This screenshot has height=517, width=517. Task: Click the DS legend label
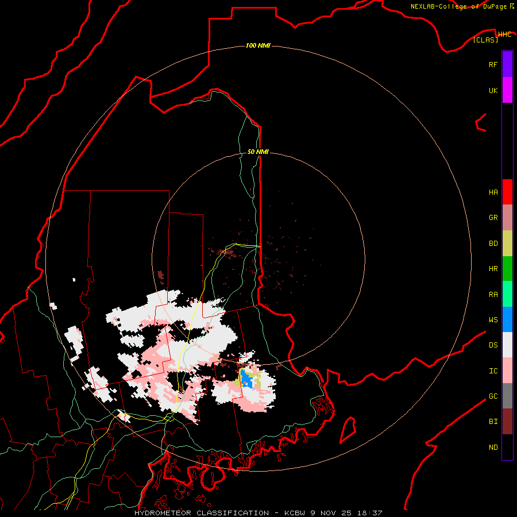493,345
